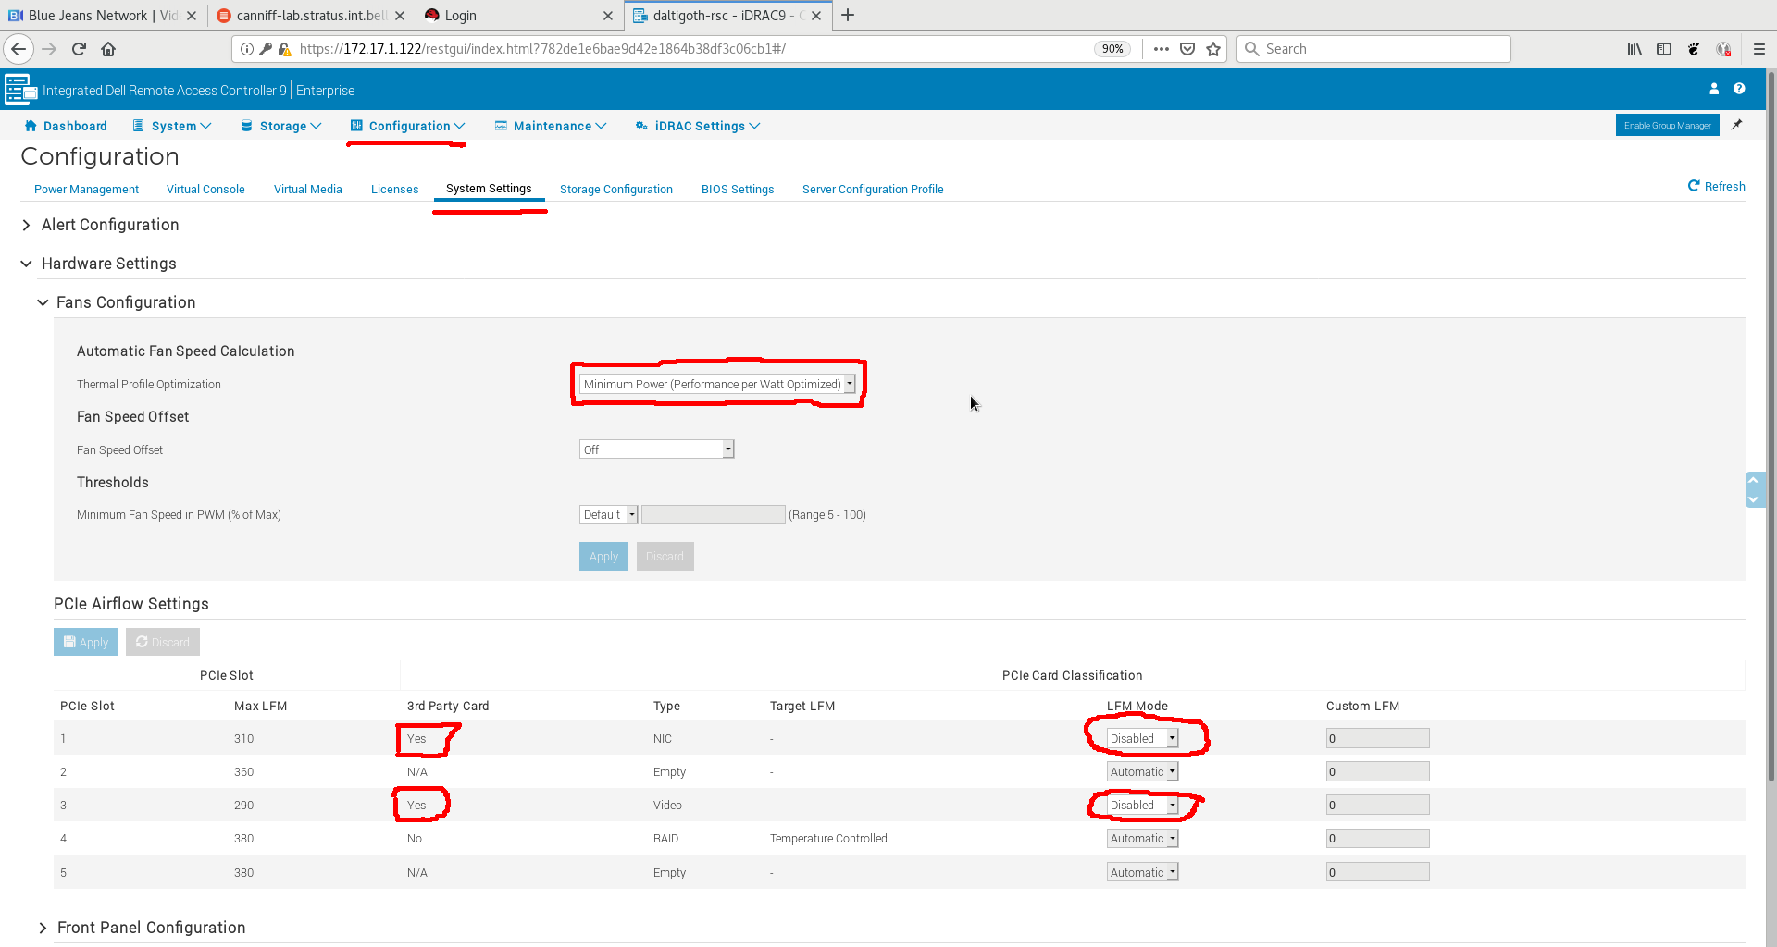Open the Maintenance menu
The width and height of the screenshot is (1777, 947).
pos(551,126)
